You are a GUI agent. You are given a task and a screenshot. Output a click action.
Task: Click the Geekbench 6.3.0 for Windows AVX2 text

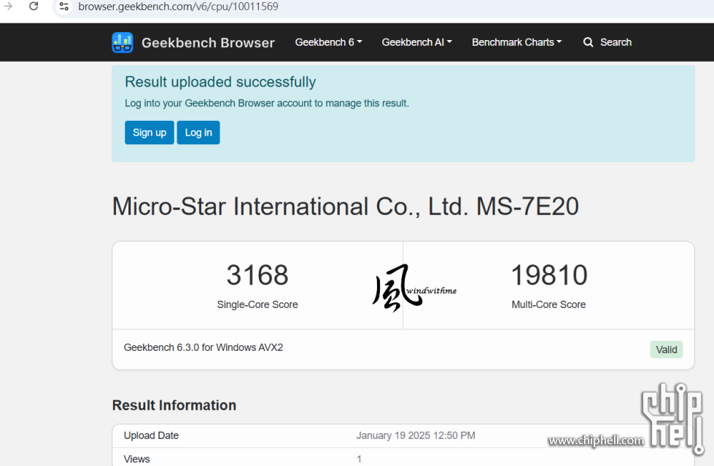point(203,348)
